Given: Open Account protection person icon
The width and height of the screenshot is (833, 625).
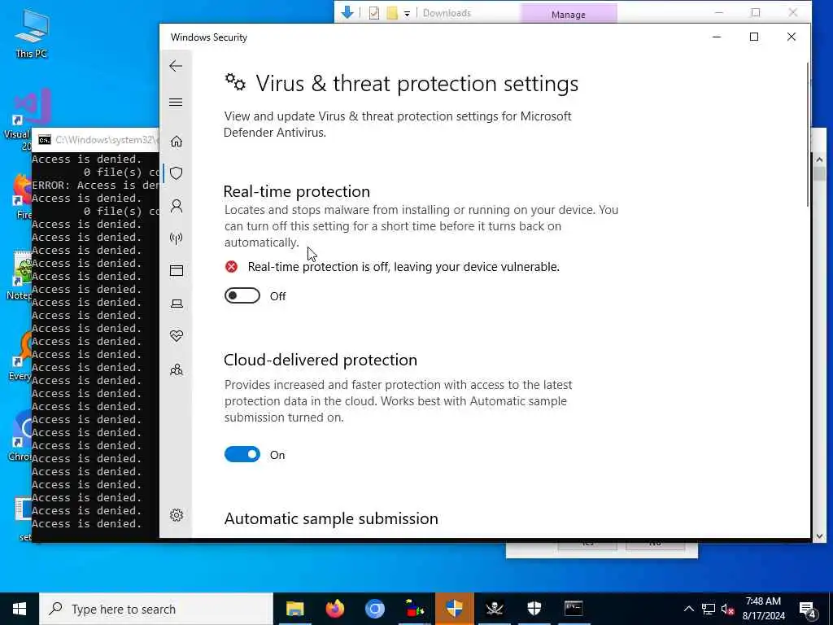Looking at the screenshot, I should pyautogui.click(x=177, y=206).
